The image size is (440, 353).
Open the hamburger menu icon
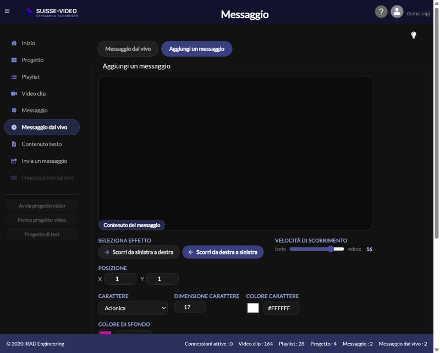coord(7,11)
